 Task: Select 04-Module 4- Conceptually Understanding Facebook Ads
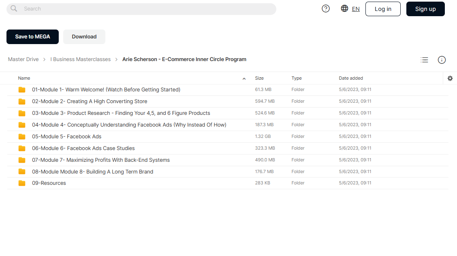pos(129,125)
